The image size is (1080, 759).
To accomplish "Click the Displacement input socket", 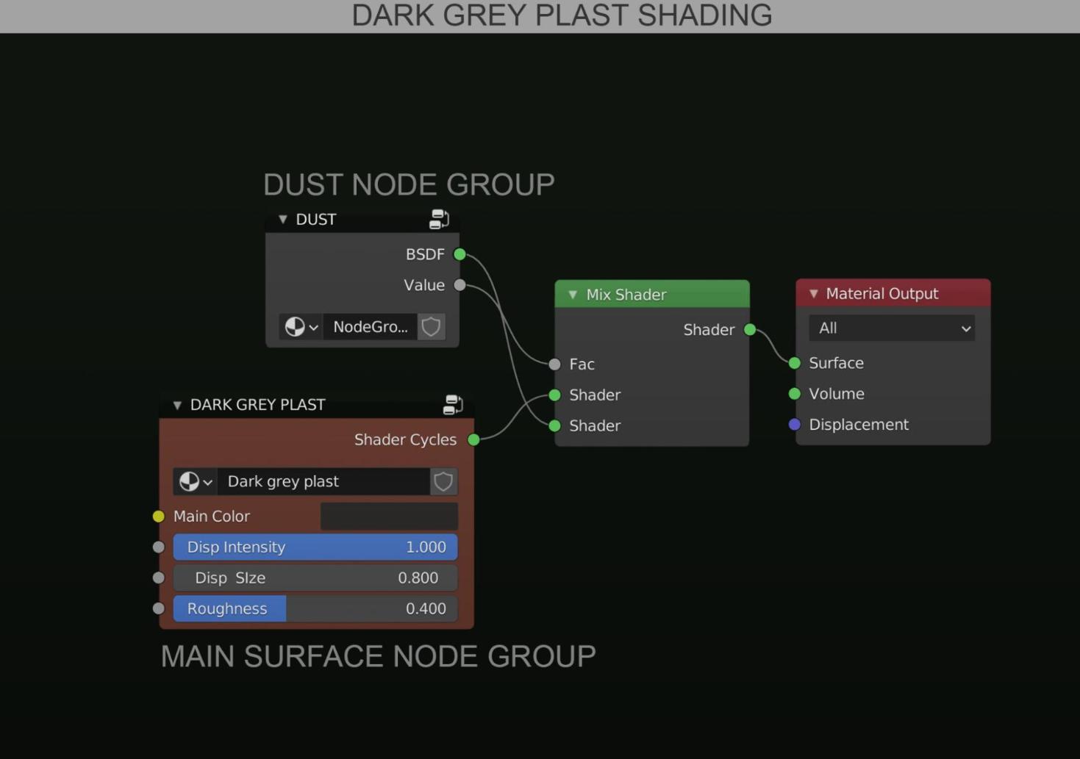I will coord(795,425).
